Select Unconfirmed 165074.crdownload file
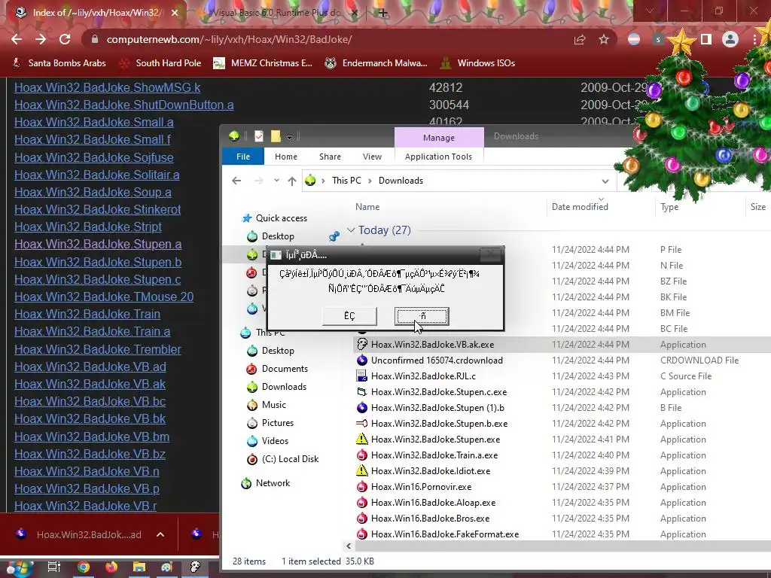 point(437,360)
